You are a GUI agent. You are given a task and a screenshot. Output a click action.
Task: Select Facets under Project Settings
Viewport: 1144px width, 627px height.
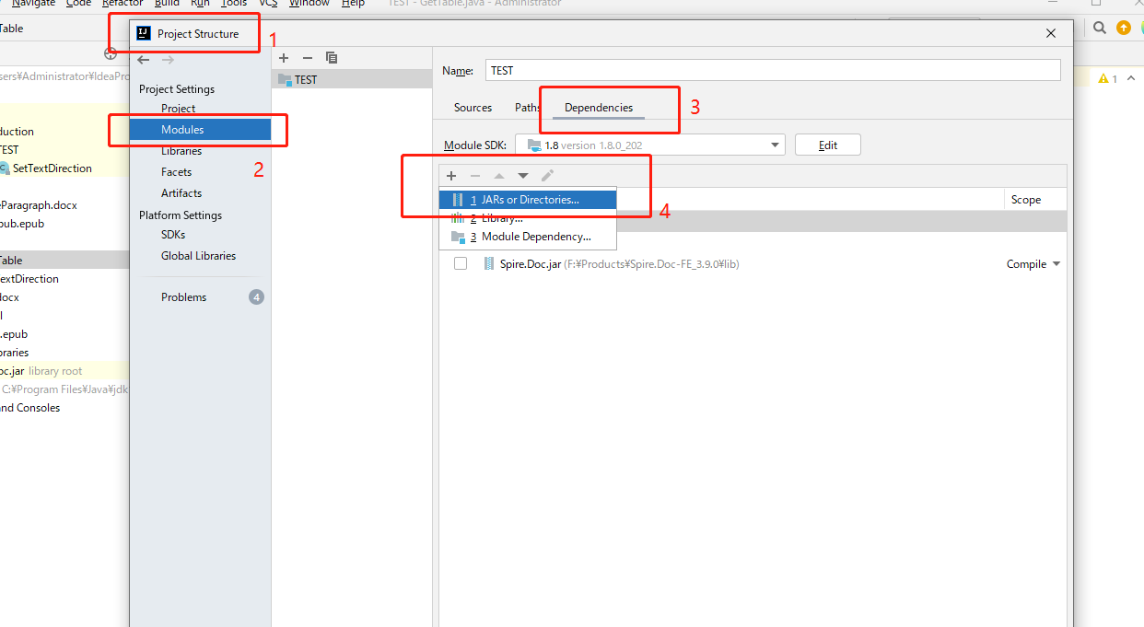point(177,172)
